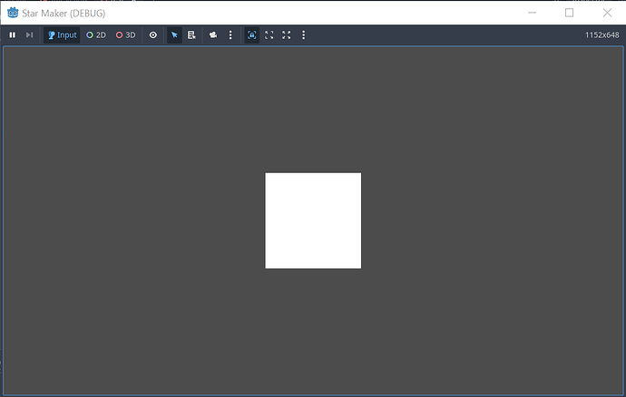The width and height of the screenshot is (626, 397).
Task: Advance to the next frame
Action: pyautogui.click(x=29, y=35)
